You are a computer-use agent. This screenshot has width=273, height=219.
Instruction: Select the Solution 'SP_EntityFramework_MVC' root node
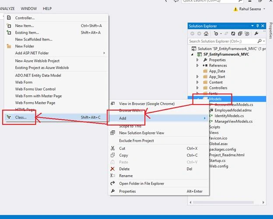tap(232, 49)
